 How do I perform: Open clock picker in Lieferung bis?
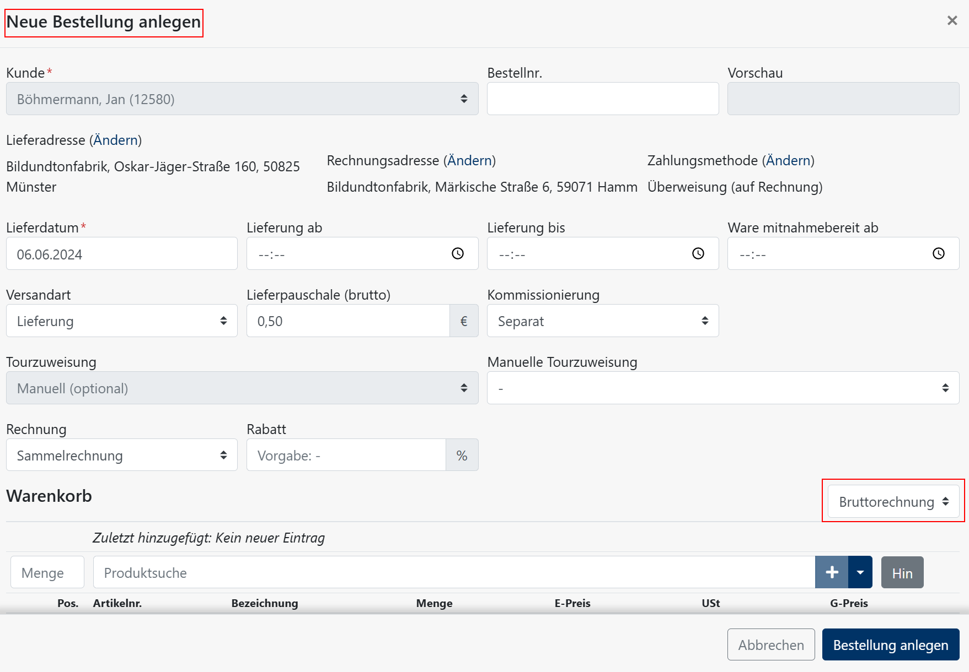698,253
